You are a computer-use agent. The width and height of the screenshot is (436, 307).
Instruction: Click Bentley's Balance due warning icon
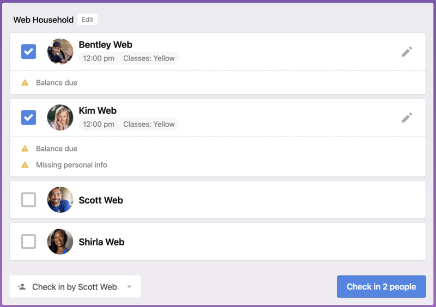[25, 83]
